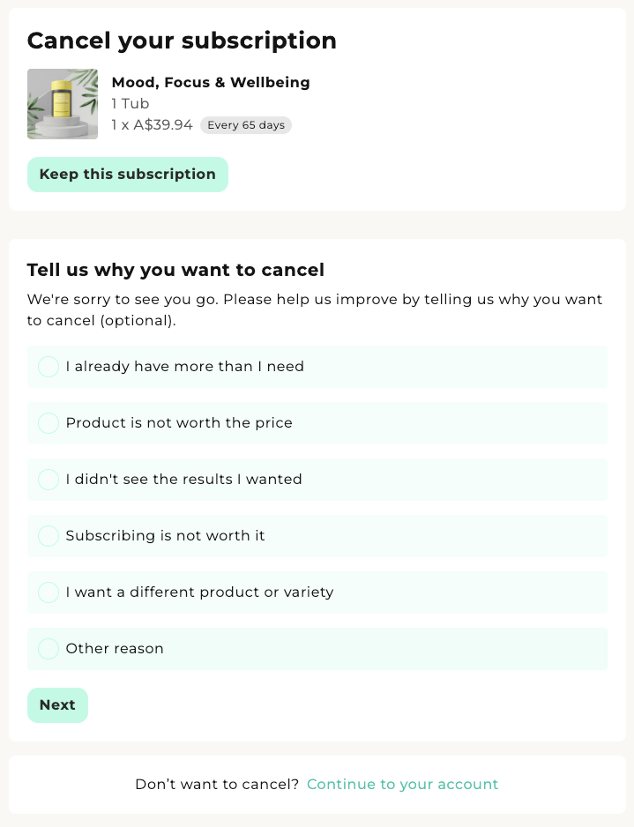Screen dimensions: 634x827
Task: Pick the "I didn't see the results I wanted" radio button
Action: (x=48, y=480)
